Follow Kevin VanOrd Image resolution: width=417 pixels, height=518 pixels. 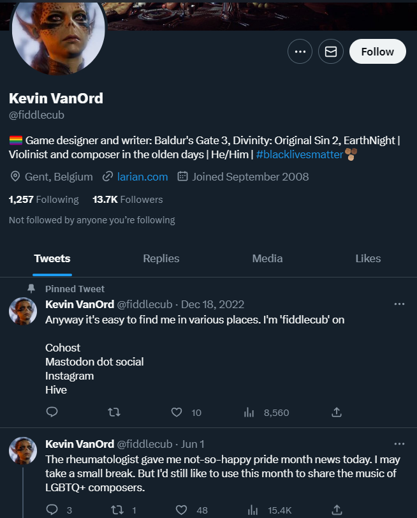click(377, 52)
